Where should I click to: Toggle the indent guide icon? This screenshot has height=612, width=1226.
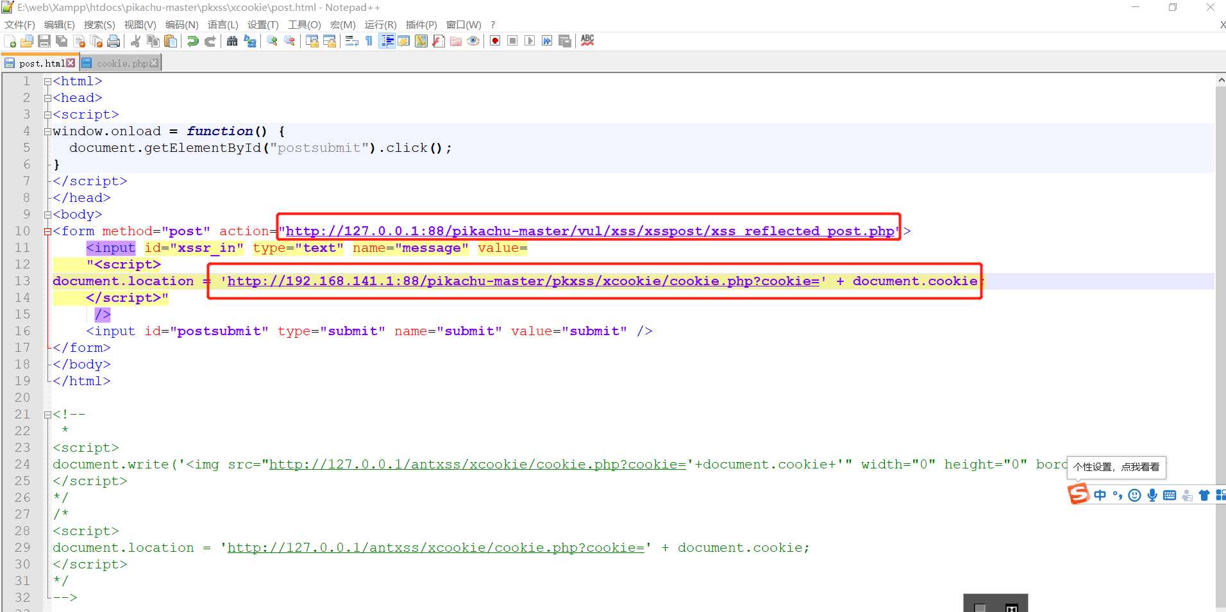387,41
